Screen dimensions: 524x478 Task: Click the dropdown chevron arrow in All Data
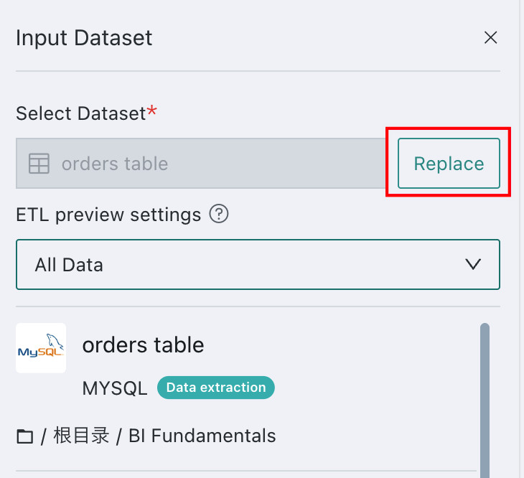pos(473,264)
